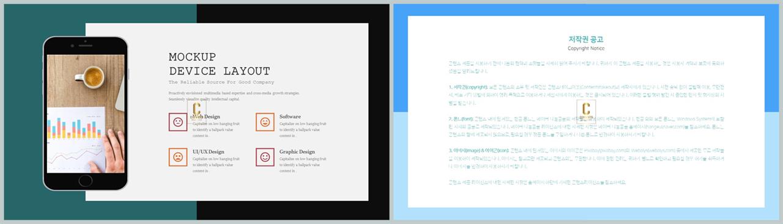The image size is (783, 224).
Task: Click the "MOCKUP DEVICE LAYOUT" heading
Action: [x=219, y=64]
